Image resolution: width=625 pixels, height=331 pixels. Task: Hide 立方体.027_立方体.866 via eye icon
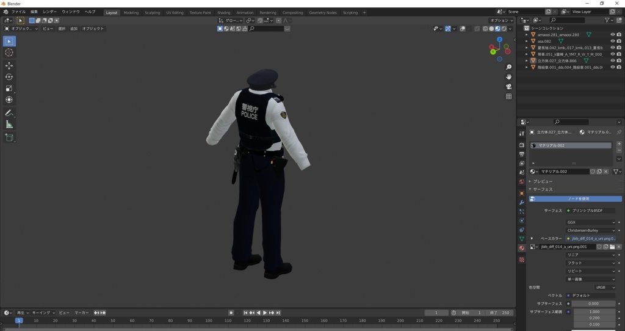pos(613,60)
